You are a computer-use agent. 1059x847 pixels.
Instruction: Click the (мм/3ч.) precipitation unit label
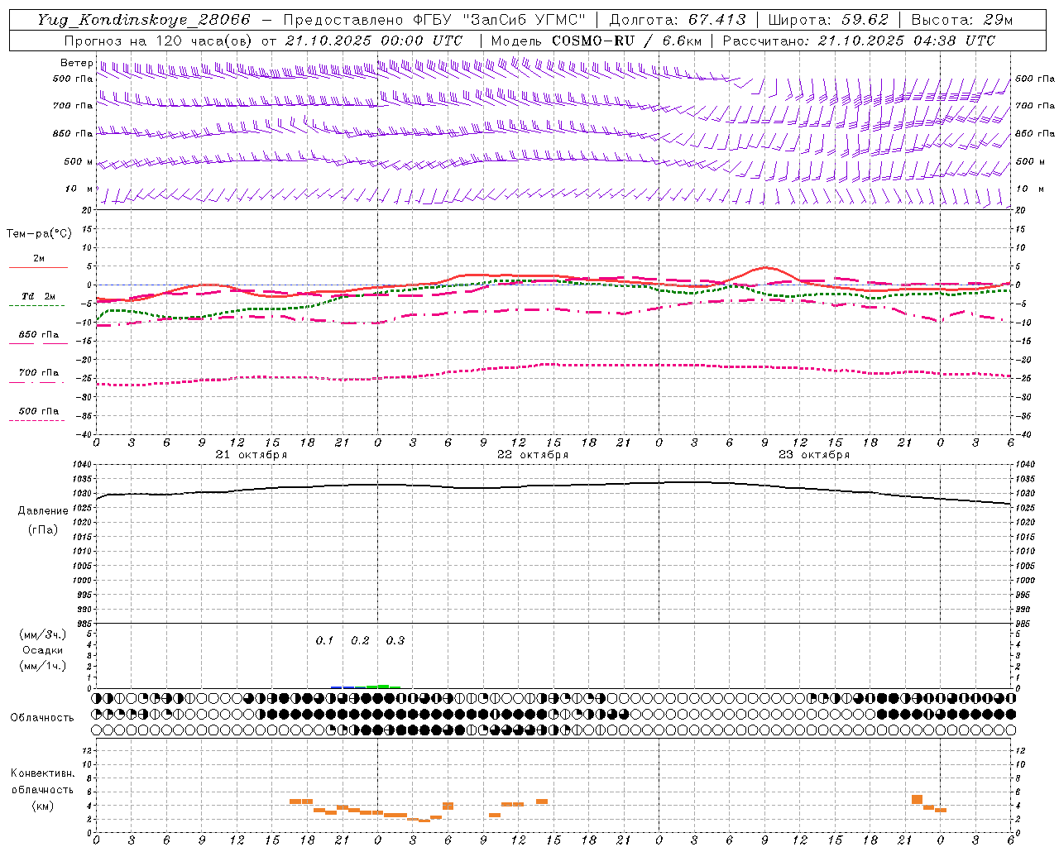pos(43,634)
